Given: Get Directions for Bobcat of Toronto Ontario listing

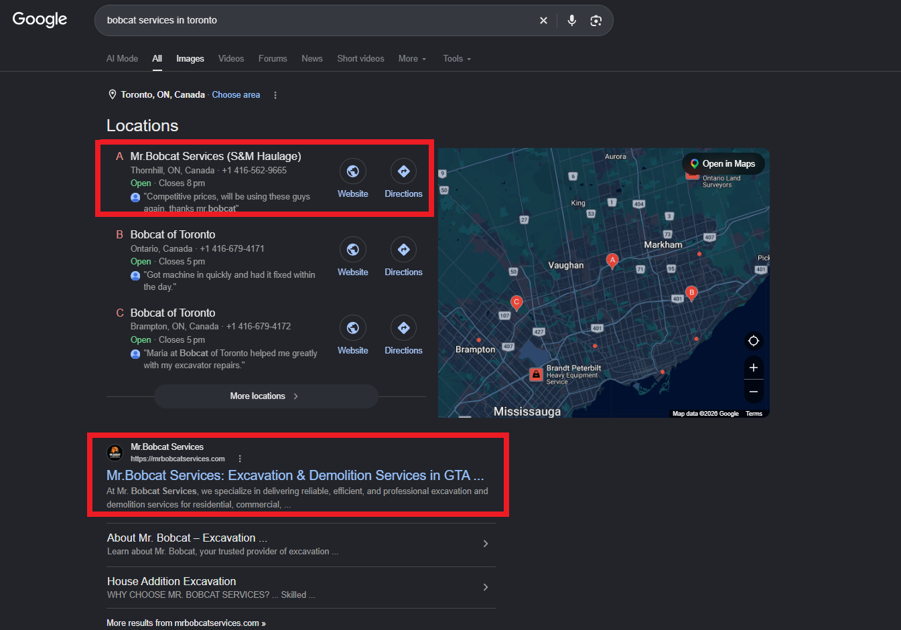Looking at the screenshot, I should pos(403,250).
